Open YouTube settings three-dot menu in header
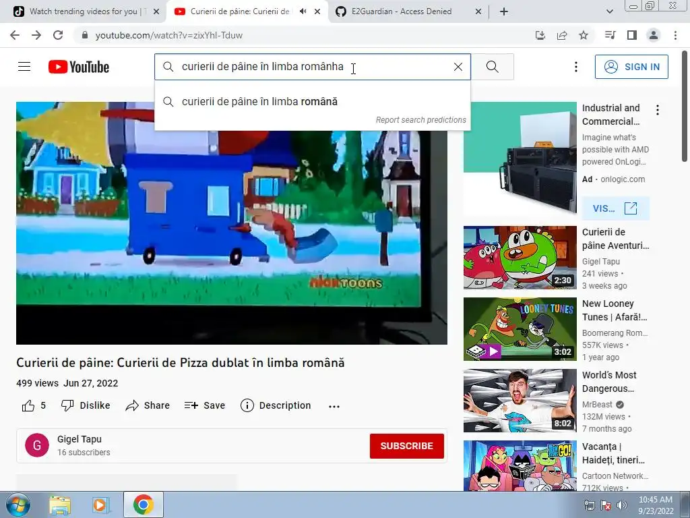Image resolution: width=690 pixels, height=518 pixels. pyautogui.click(x=576, y=67)
